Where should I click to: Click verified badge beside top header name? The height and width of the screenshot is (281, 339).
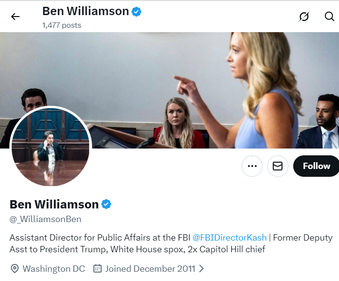136,12
